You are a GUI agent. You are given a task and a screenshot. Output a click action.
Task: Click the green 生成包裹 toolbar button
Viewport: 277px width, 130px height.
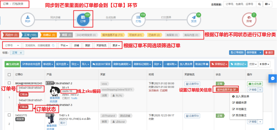pyautogui.click(x=12, y=64)
